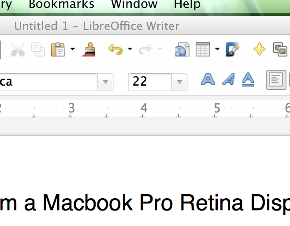Click the ruler at the 5 mark
The image size is (290, 226).
217,108
